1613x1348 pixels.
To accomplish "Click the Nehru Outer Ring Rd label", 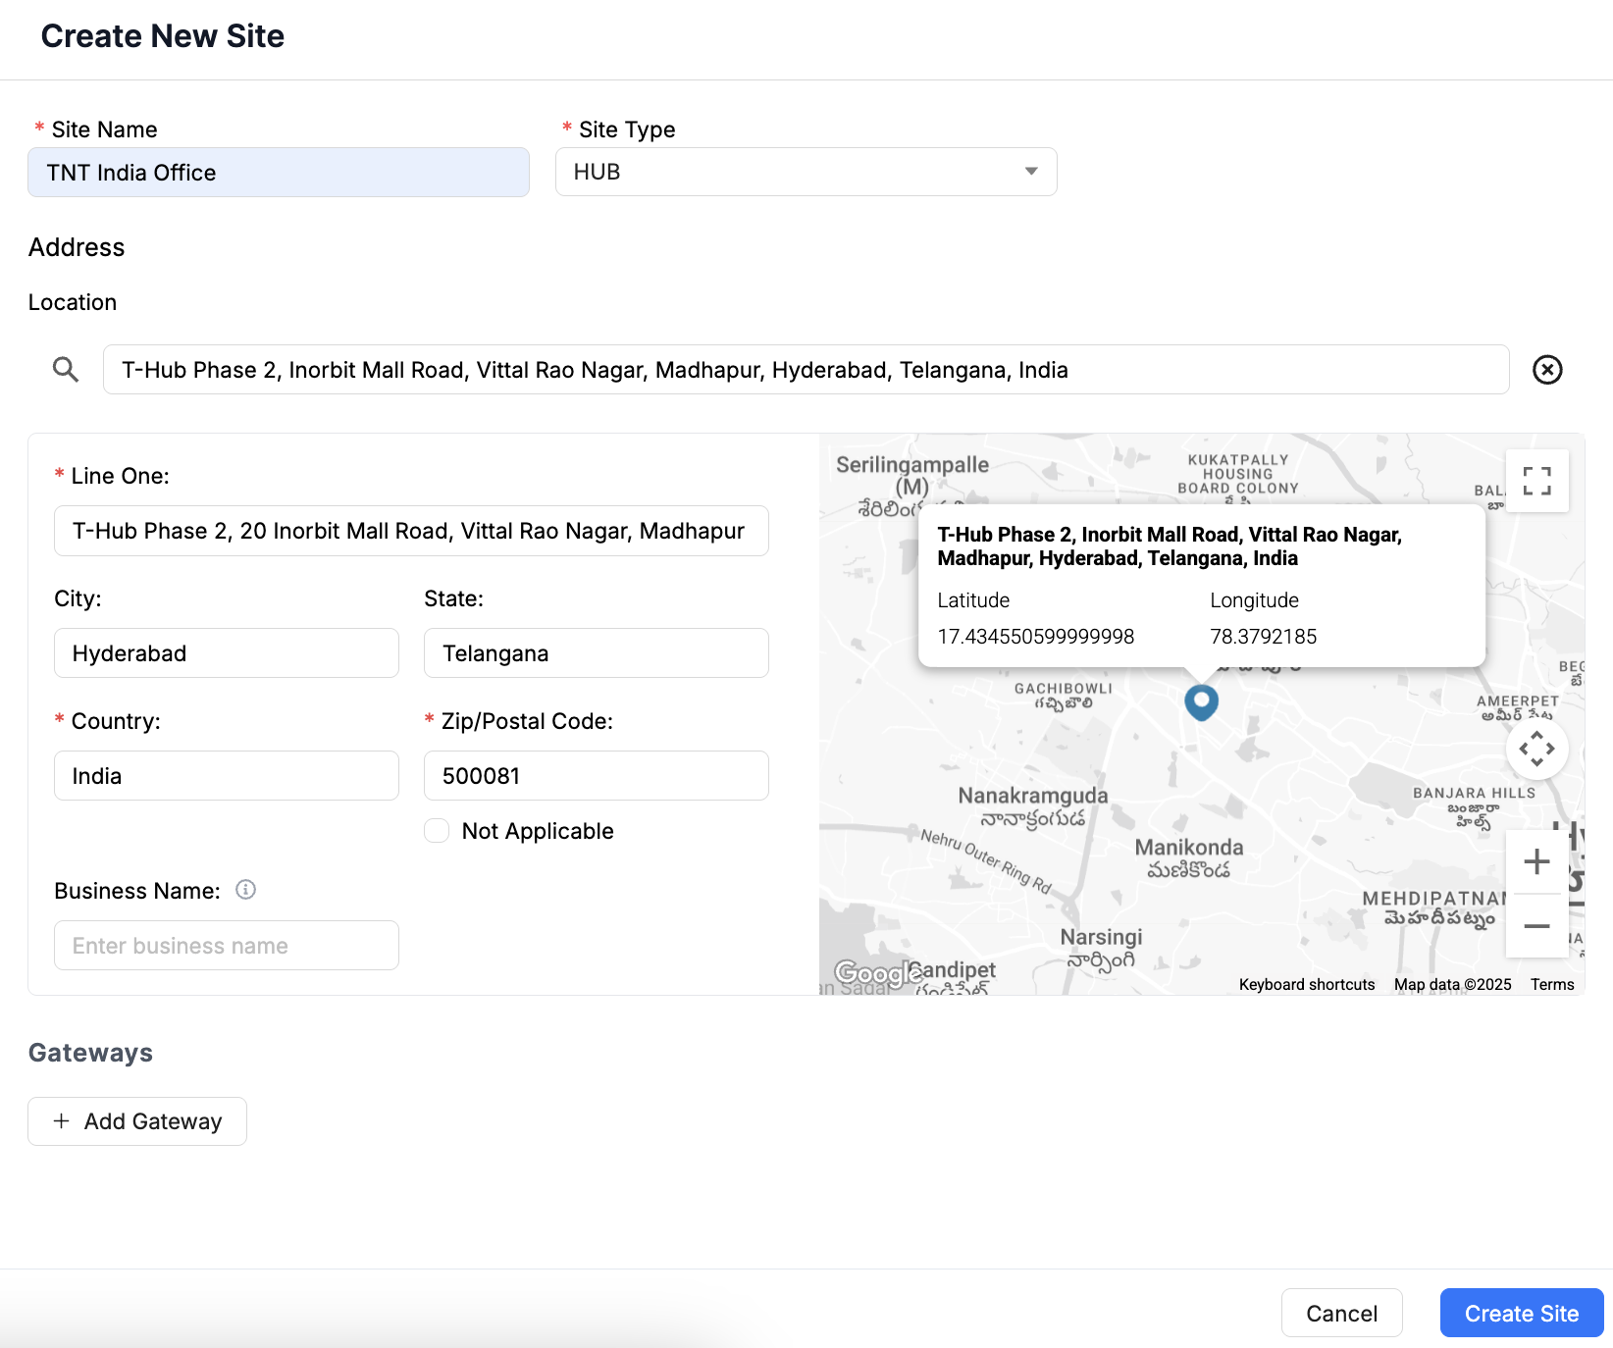I will pos(986,861).
